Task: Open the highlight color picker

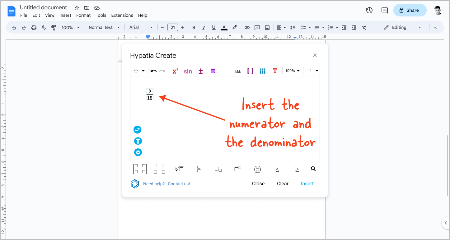Action: (235, 27)
